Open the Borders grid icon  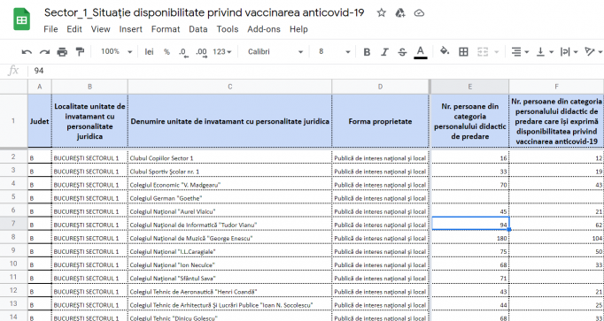463,52
